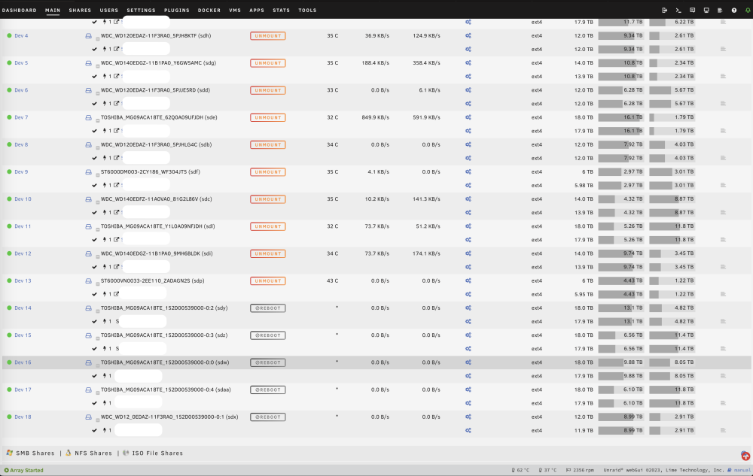Go to the Dashboard tab
This screenshot has height=476, width=753.
20,10
